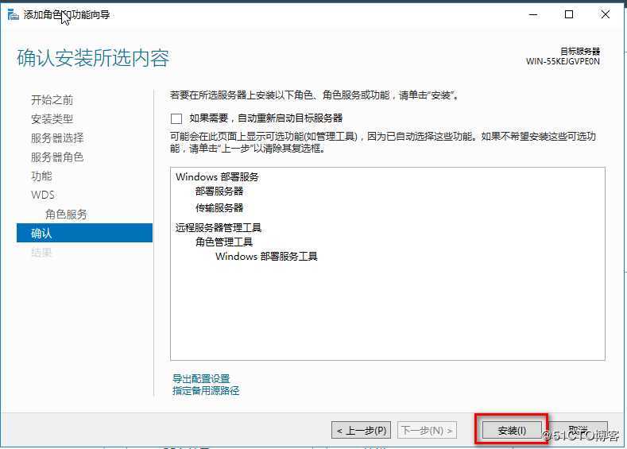Click the 安装(I) button
Image resolution: width=627 pixels, height=449 pixels.
[x=512, y=430]
